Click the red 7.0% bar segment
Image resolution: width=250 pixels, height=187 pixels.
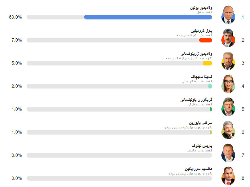click(x=206, y=40)
